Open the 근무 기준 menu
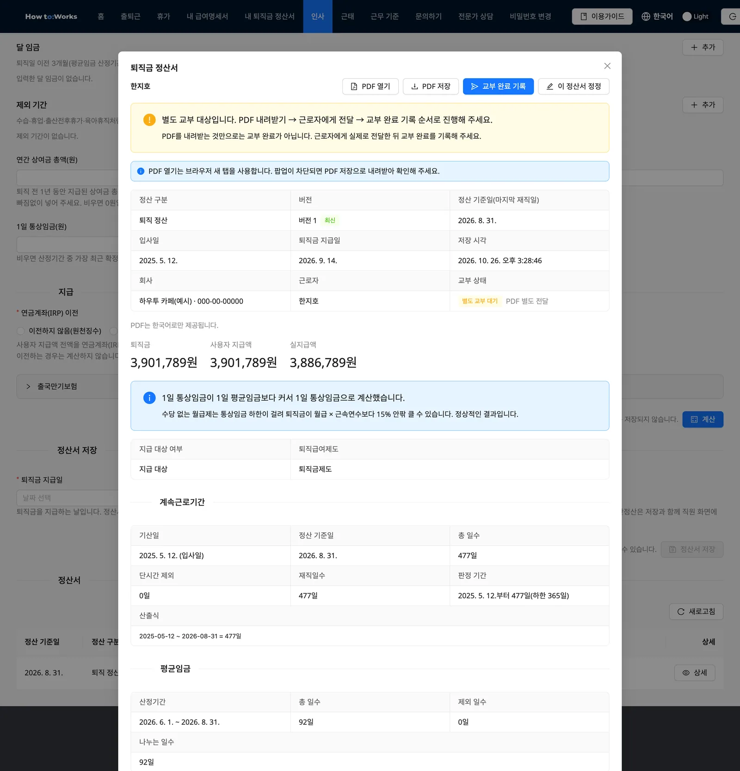The height and width of the screenshot is (771, 740). (x=384, y=17)
